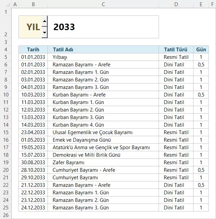Select column F header
Image resolution: width=216 pixels, height=219 pixels.
tap(212, 4)
